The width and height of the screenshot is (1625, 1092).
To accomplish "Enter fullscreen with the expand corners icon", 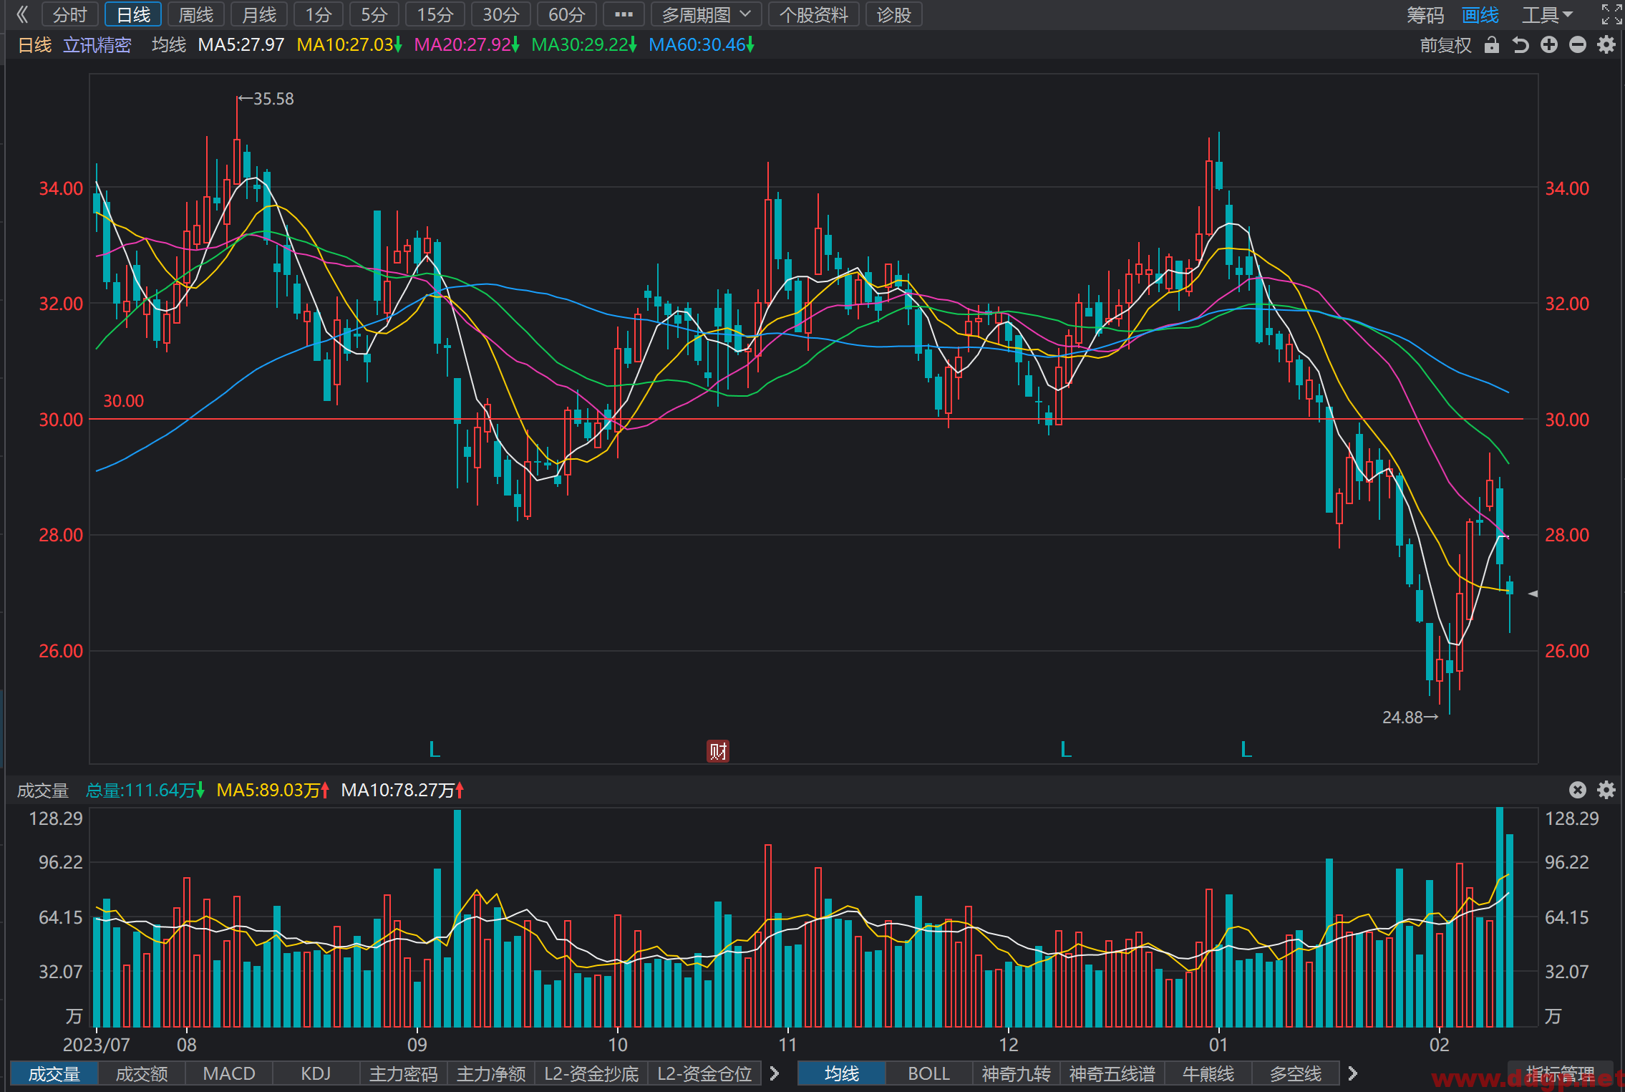I will click(x=1611, y=14).
